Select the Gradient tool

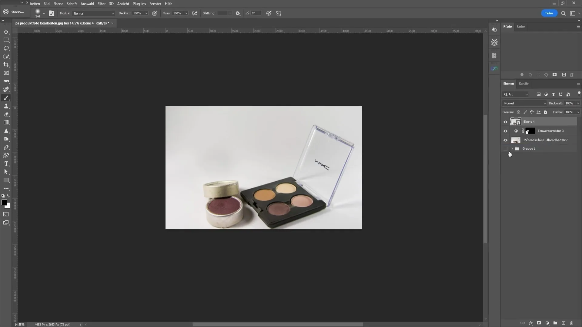pos(6,122)
